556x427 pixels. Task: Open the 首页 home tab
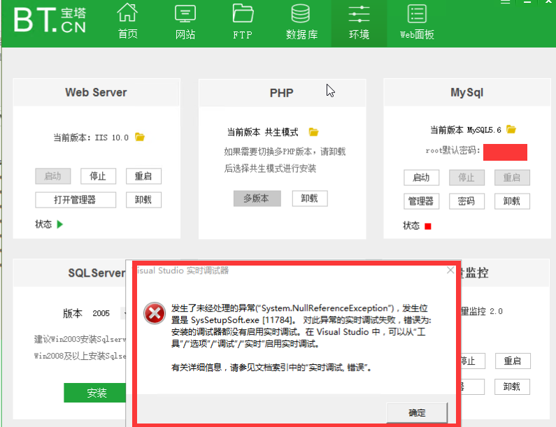click(127, 21)
